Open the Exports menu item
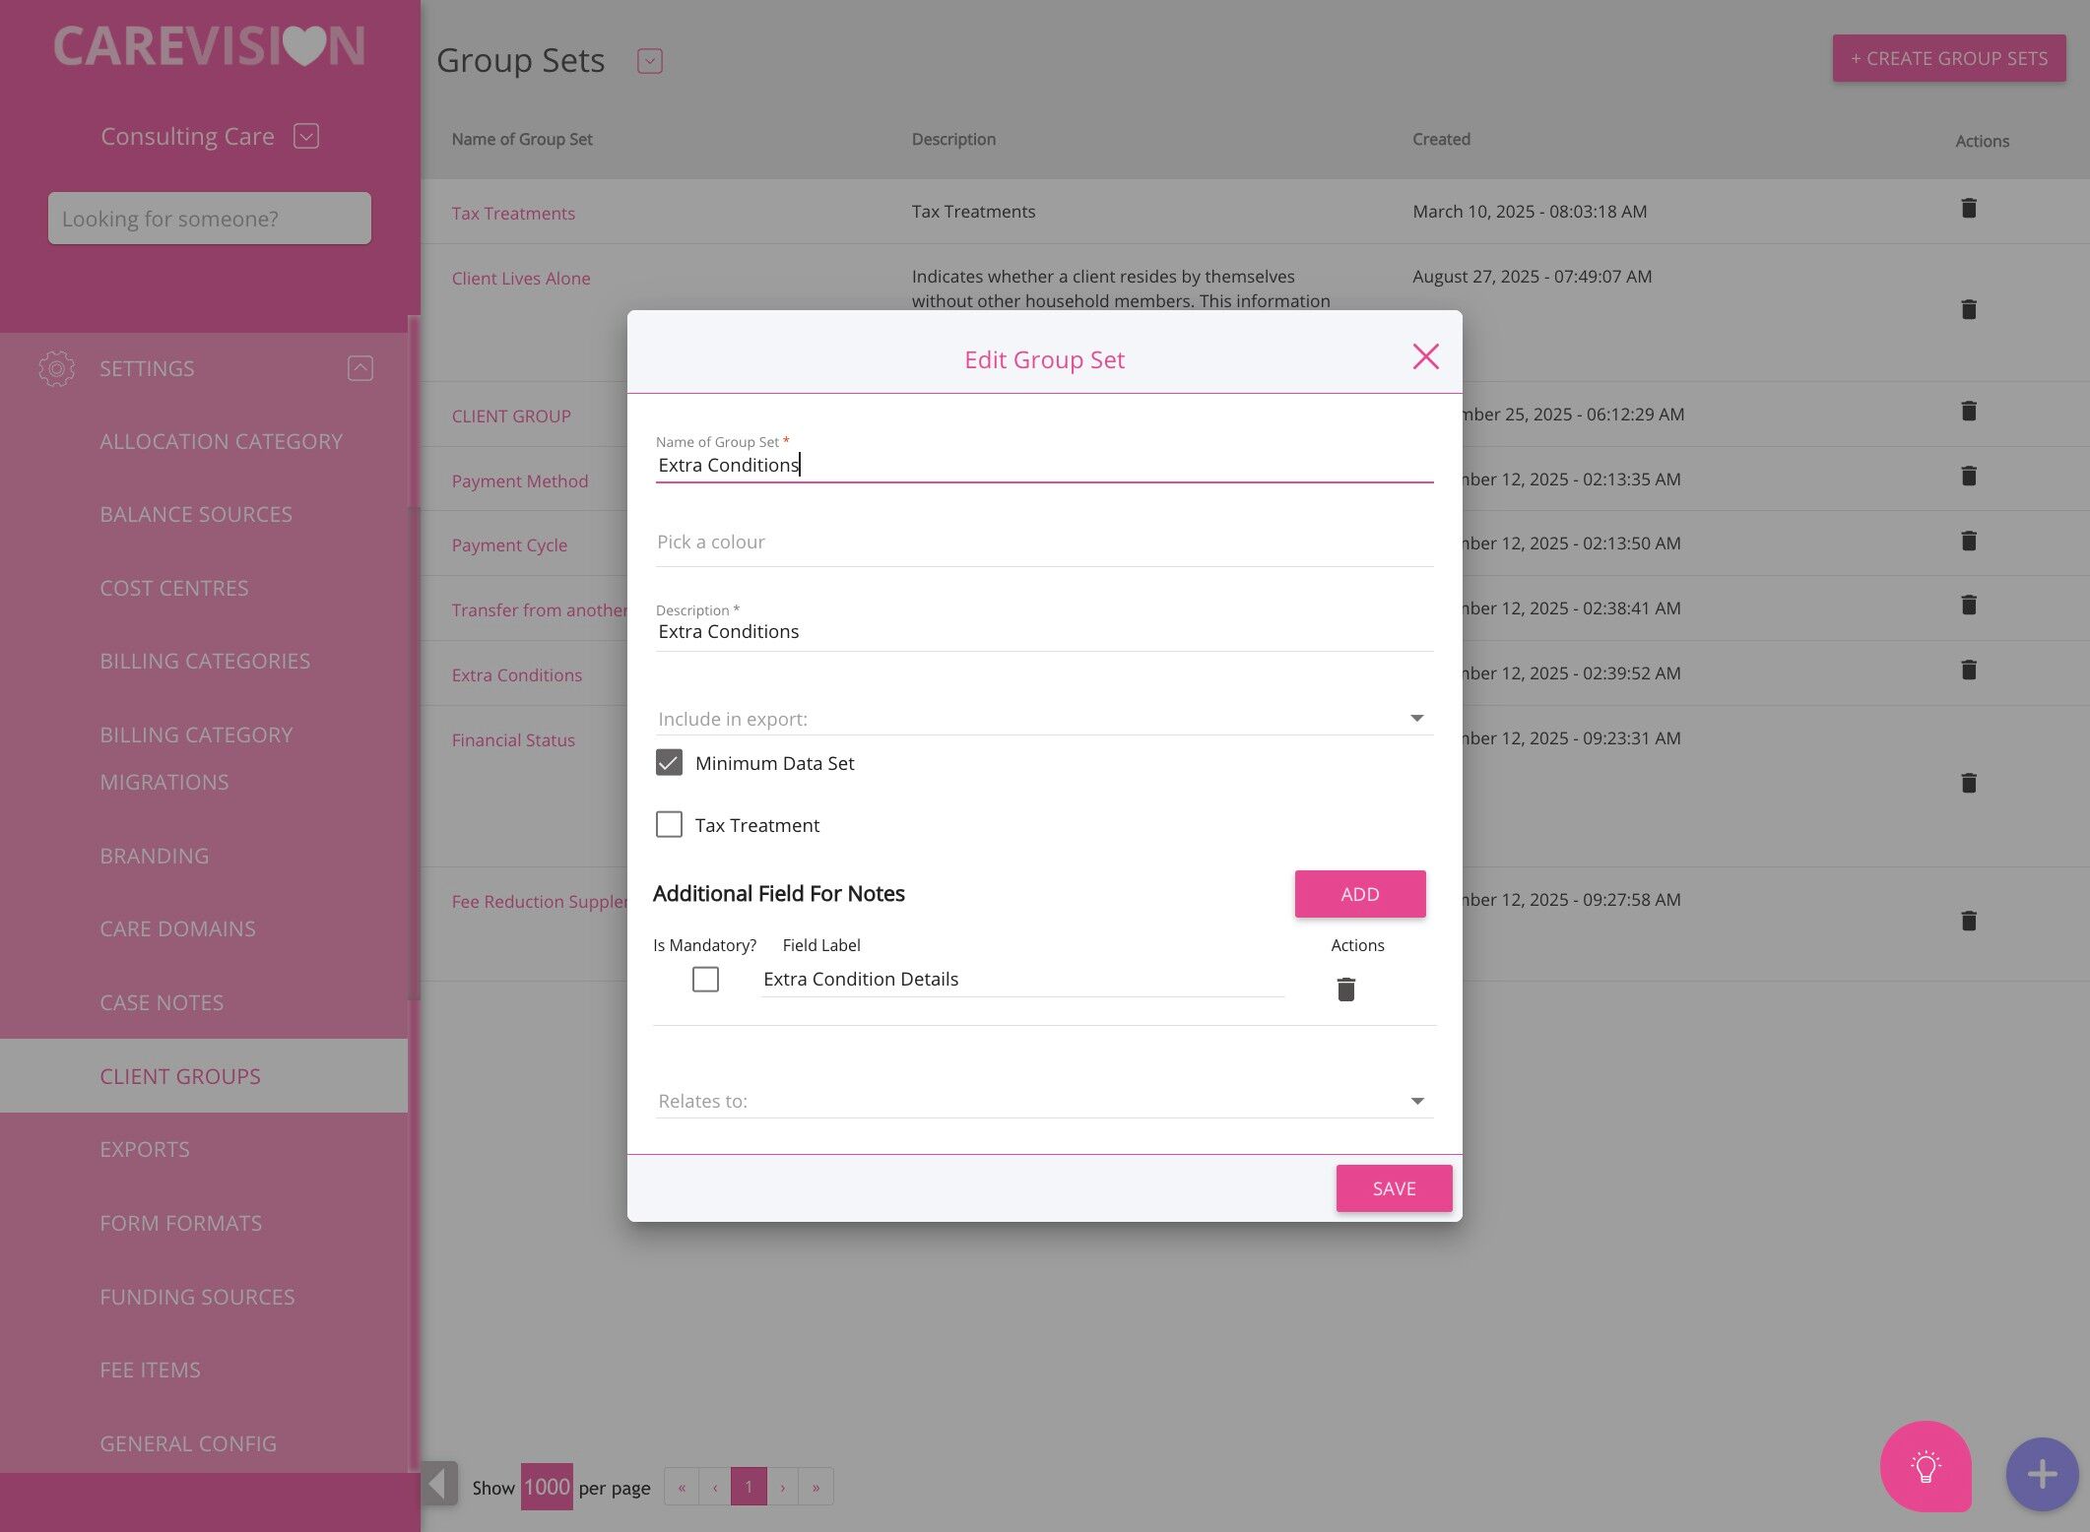Image resolution: width=2090 pixels, height=1532 pixels. 145,1149
